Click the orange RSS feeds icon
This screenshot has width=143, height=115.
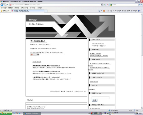pos(104,11)
